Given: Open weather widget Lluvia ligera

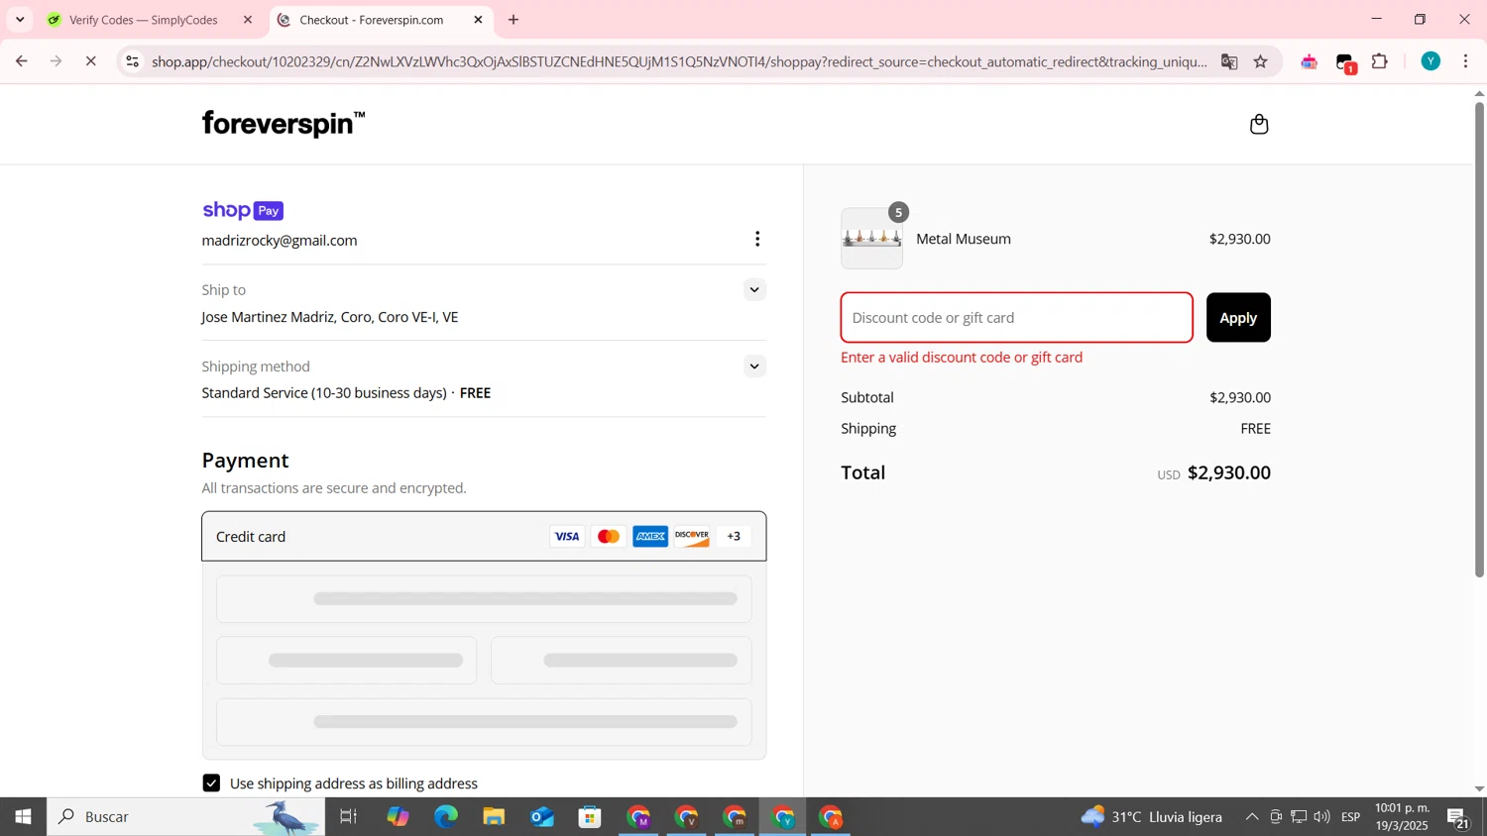Looking at the screenshot, I should click(1152, 817).
